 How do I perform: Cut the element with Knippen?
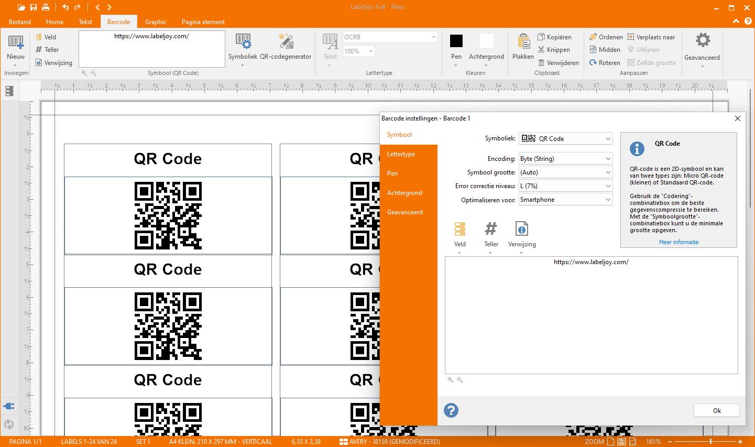click(554, 50)
